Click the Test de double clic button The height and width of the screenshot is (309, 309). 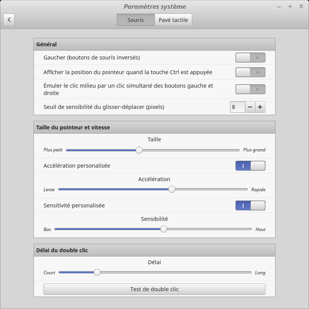click(x=154, y=289)
